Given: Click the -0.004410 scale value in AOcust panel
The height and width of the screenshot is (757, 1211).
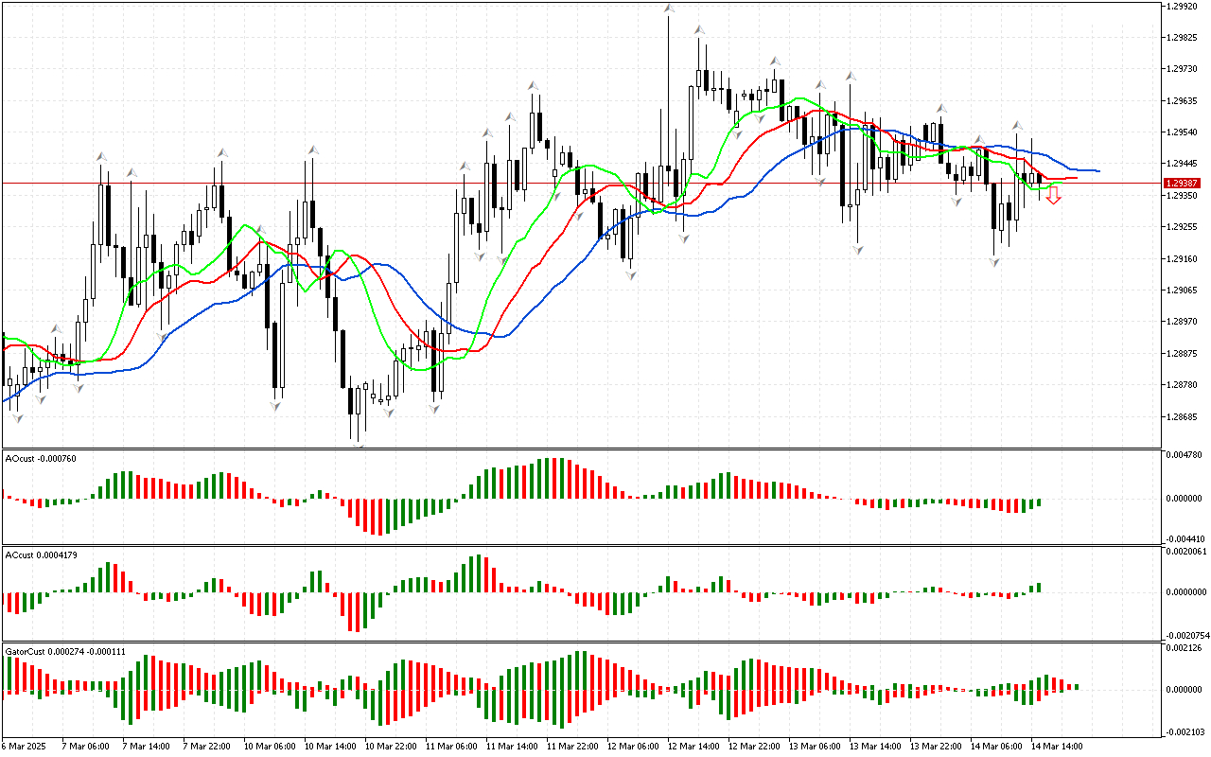Looking at the screenshot, I should coord(1185,538).
